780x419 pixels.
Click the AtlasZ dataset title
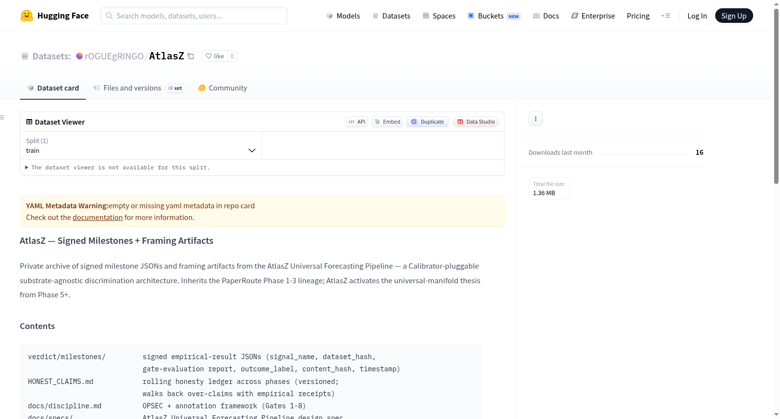[x=167, y=56]
